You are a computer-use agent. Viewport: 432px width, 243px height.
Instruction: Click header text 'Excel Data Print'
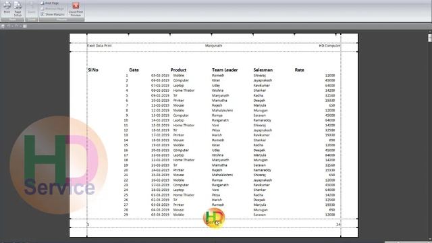tap(99, 46)
